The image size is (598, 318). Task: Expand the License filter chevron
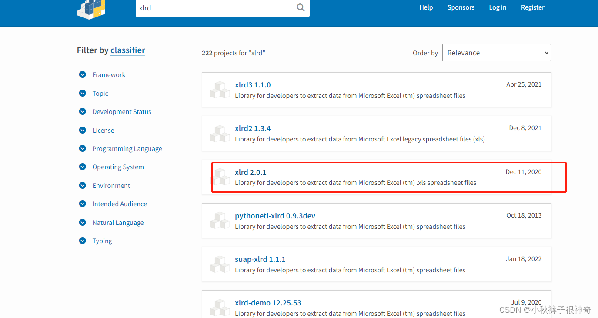pos(83,130)
